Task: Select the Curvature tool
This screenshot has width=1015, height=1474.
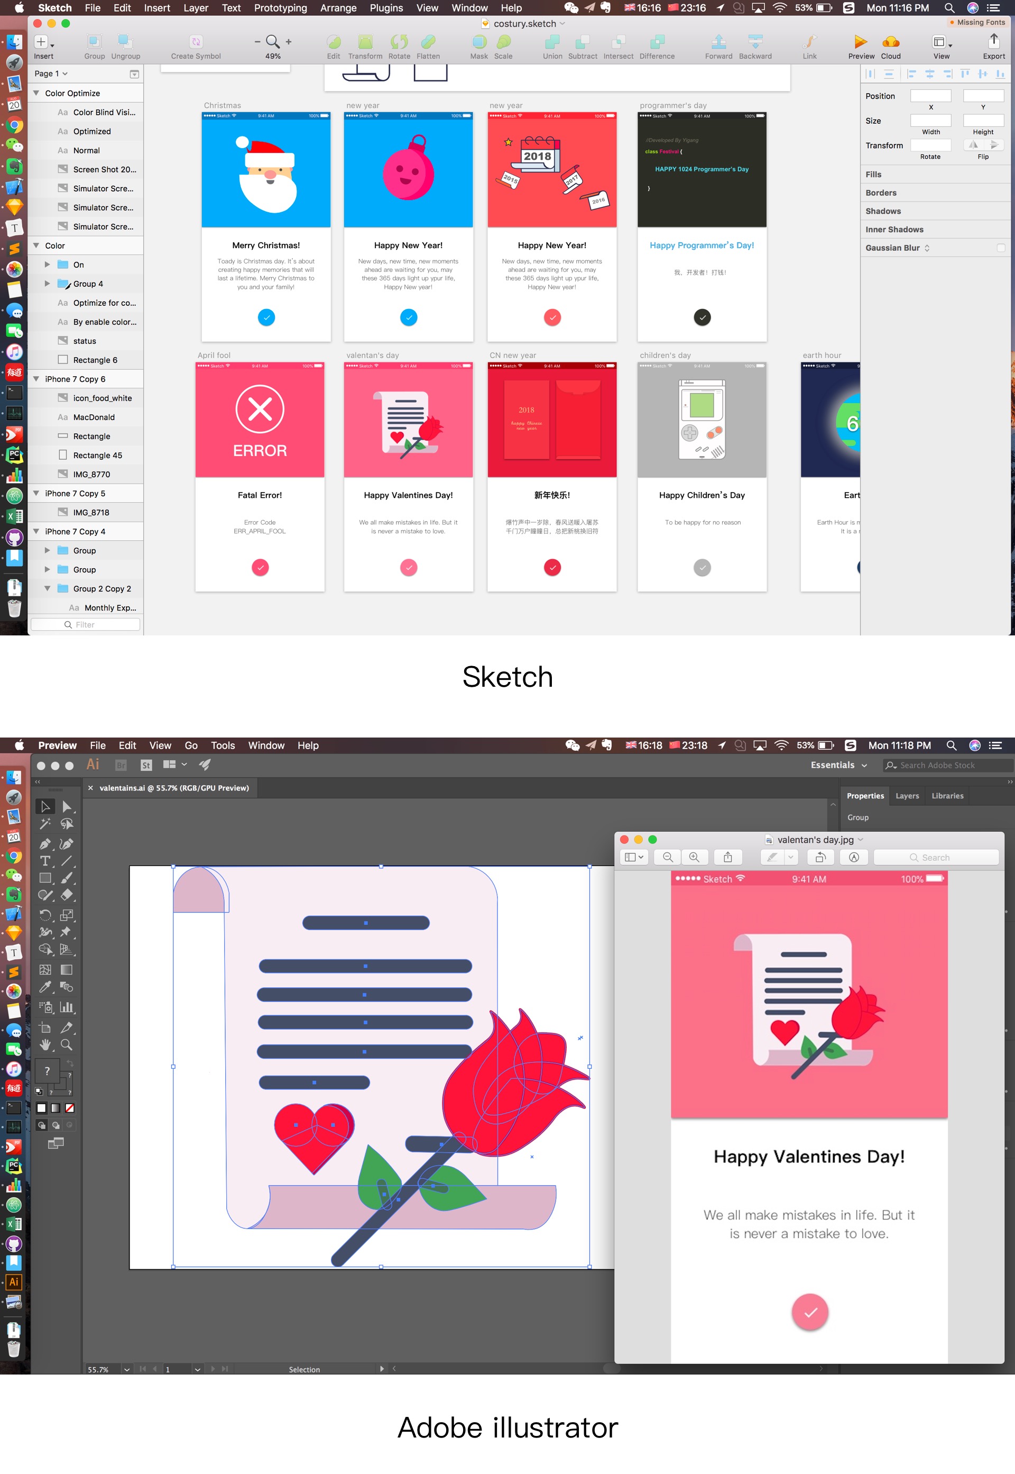Action: pos(67,844)
